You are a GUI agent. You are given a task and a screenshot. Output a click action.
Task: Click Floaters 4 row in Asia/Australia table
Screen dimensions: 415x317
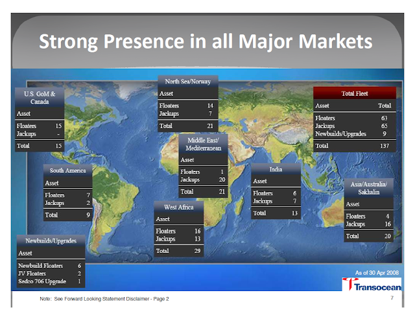tap(369, 216)
